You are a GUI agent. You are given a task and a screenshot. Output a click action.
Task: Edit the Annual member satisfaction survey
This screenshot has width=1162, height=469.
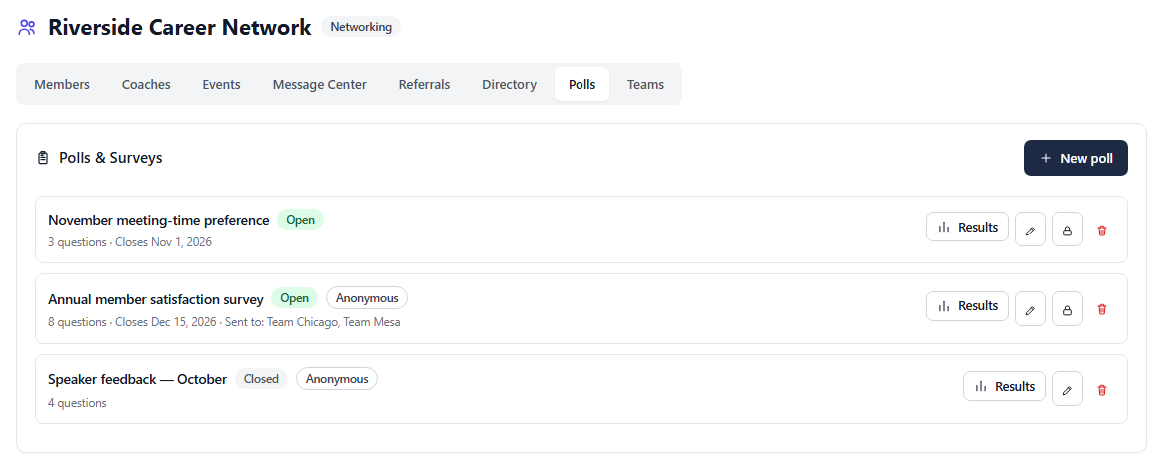tap(1030, 309)
